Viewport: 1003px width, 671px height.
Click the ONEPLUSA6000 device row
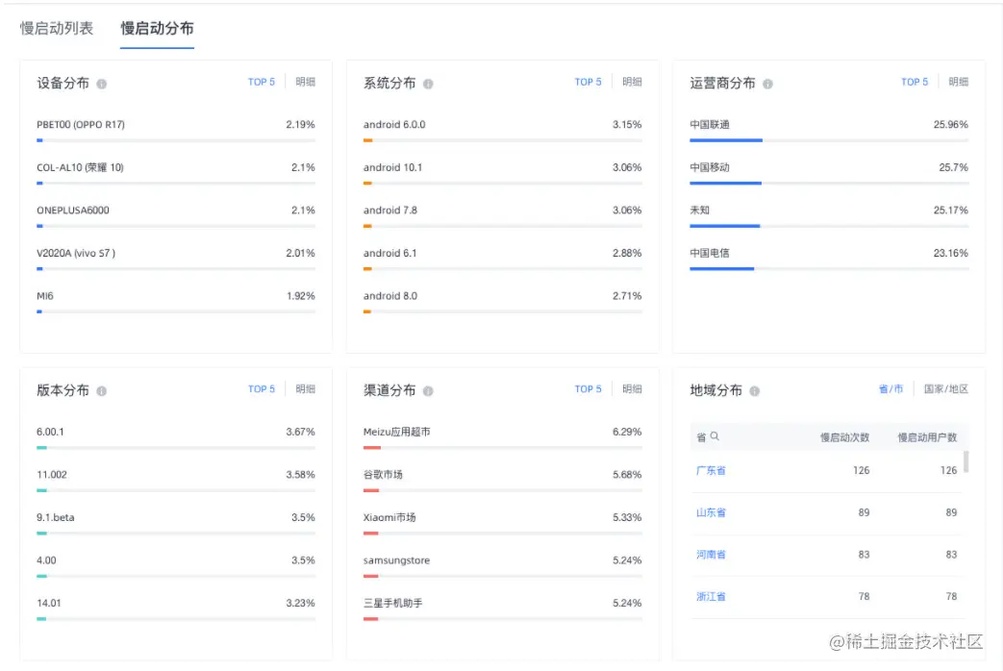tap(176, 216)
